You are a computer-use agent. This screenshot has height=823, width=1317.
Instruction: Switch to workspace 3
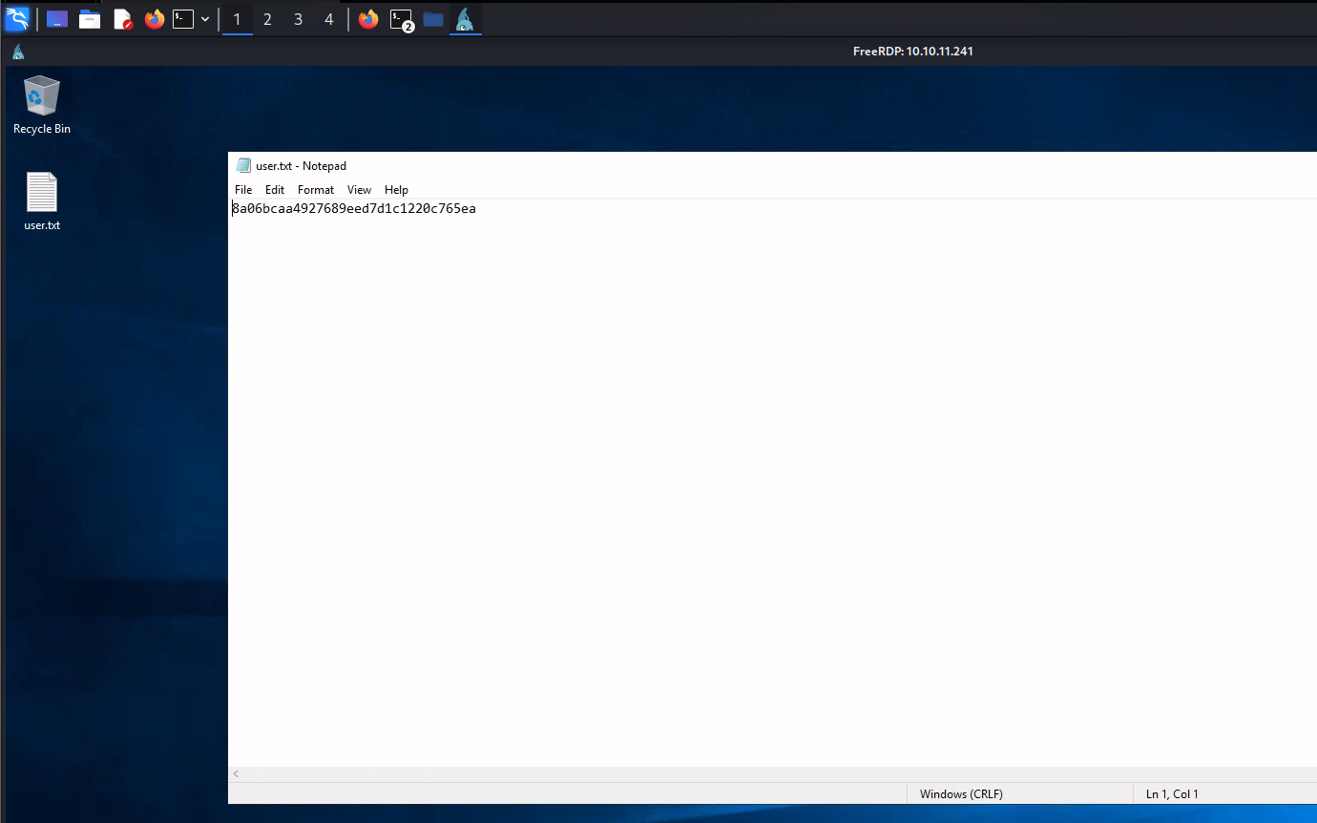(298, 19)
